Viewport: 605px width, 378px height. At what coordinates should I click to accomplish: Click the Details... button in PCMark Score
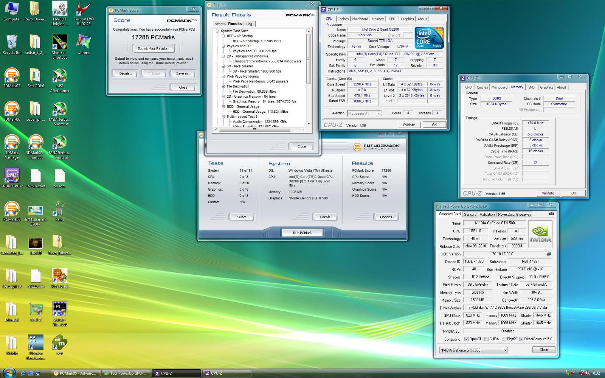click(126, 73)
